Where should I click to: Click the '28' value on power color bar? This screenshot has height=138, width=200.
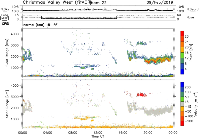click(186, 36)
